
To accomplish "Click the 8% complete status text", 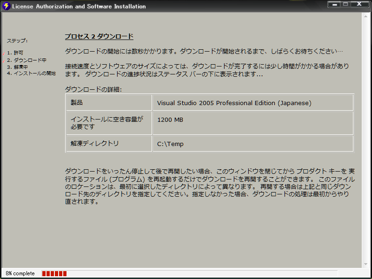I will coord(20,273).
